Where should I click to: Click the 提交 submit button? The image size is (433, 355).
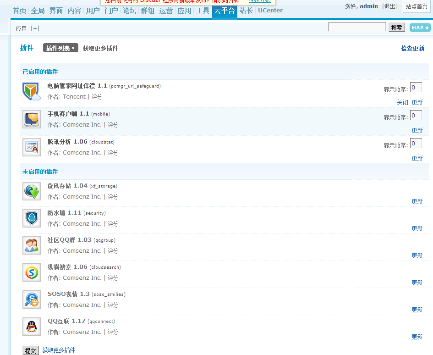coord(30,350)
